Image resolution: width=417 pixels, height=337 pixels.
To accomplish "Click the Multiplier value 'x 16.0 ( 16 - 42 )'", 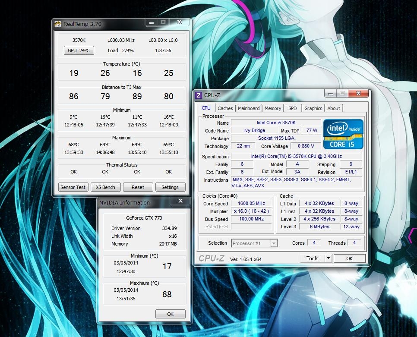I will pyautogui.click(x=251, y=211).
